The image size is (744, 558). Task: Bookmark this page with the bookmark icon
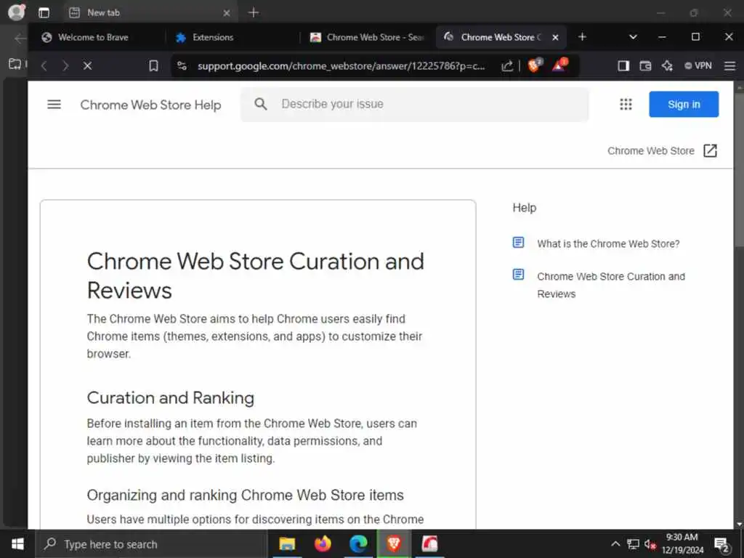(153, 65)
